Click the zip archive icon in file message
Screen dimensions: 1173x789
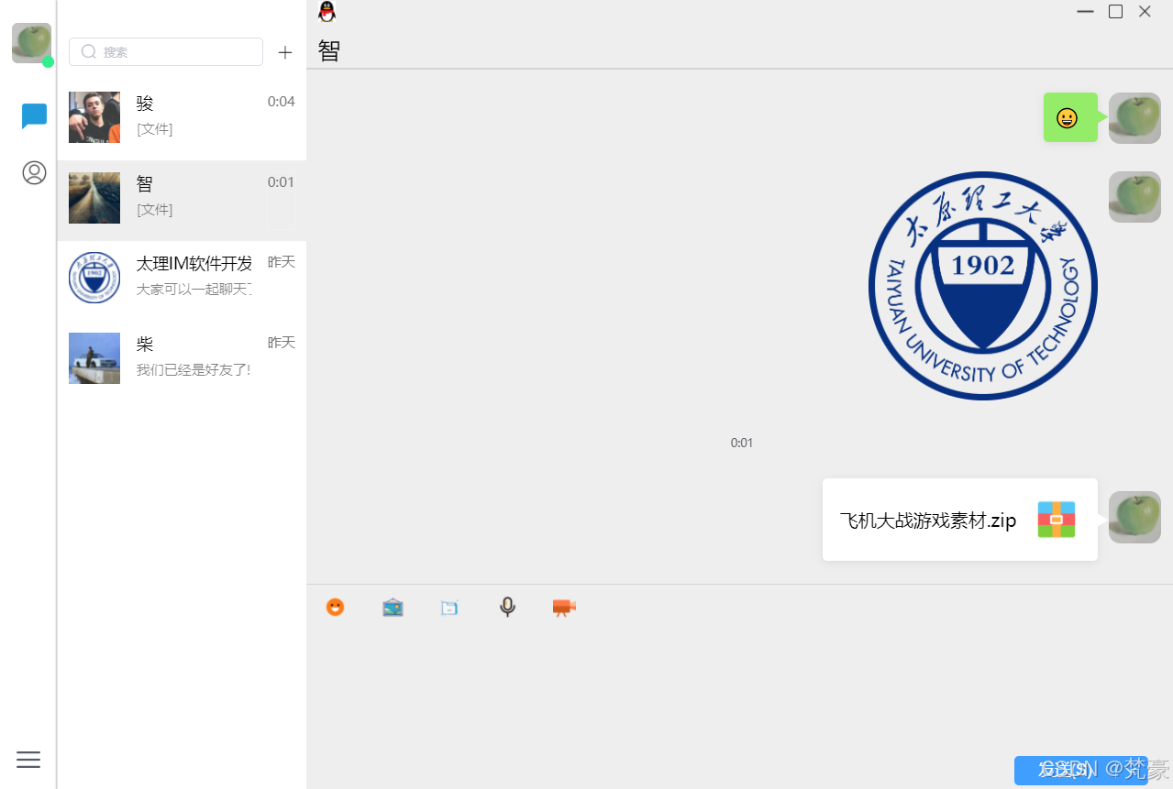pyautogui.click(x=1057, y=520)
